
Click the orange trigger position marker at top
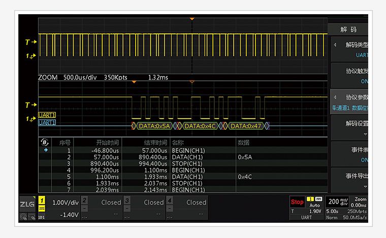191,19
